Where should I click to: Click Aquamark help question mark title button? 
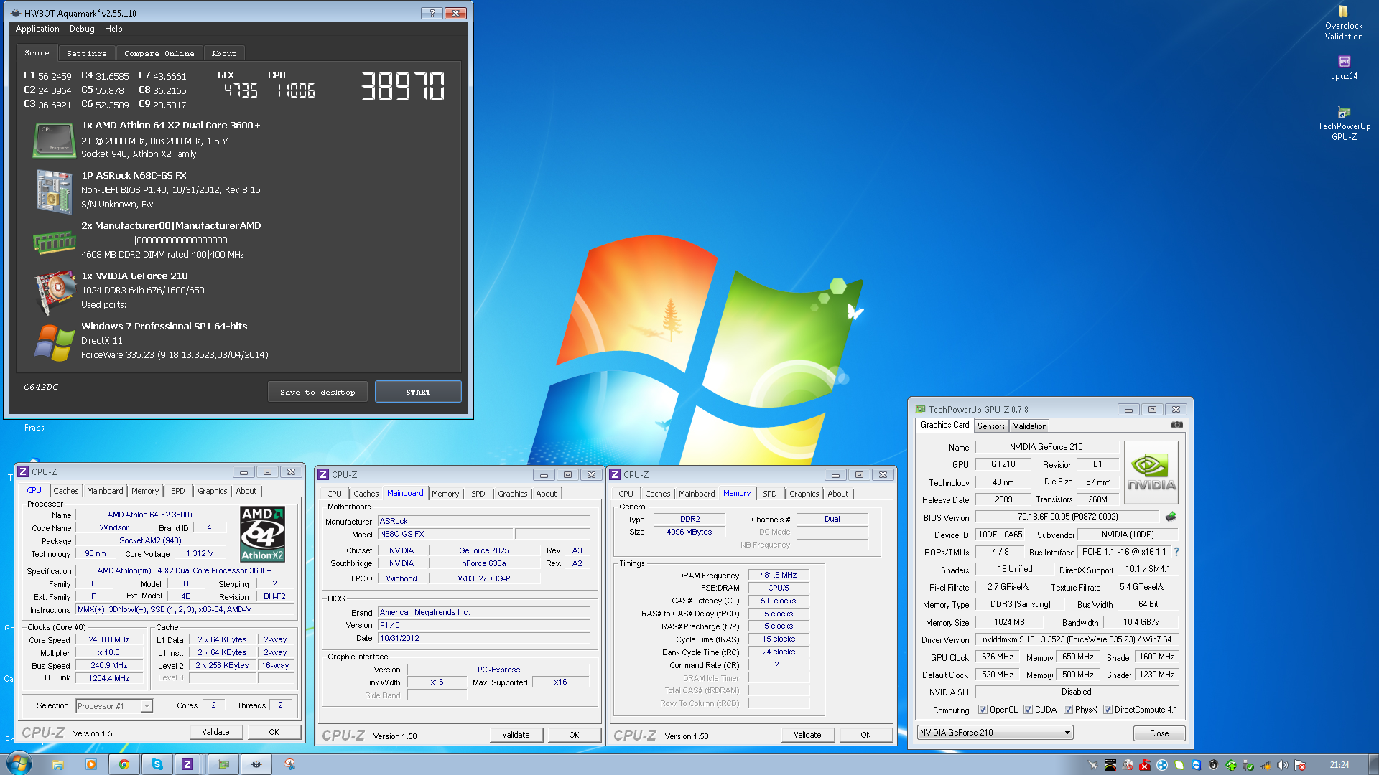click(431, 13)
